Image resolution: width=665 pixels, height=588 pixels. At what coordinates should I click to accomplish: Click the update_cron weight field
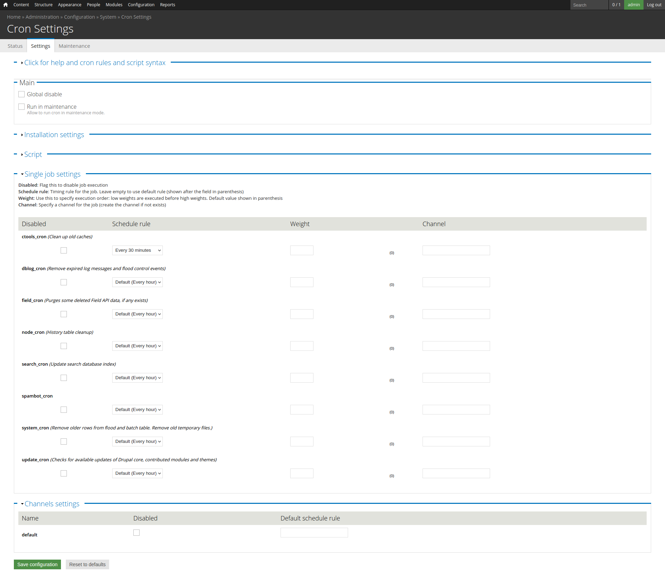point(302,473)
